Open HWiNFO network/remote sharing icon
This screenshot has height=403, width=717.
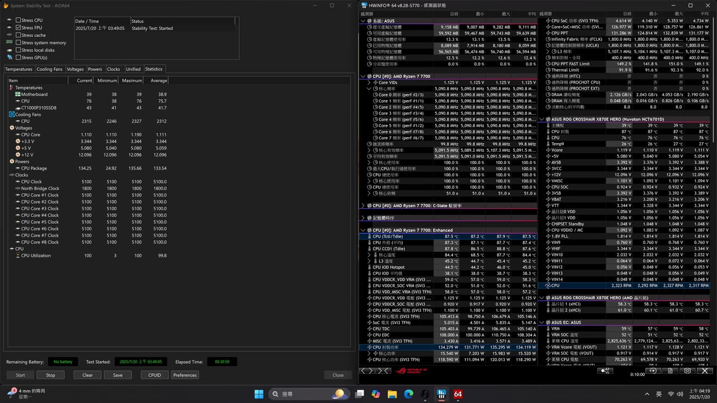pyautogui.click(x=604, y=371)
